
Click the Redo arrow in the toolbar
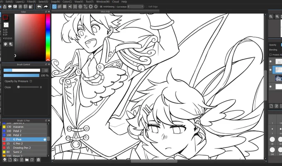(46, 7)
